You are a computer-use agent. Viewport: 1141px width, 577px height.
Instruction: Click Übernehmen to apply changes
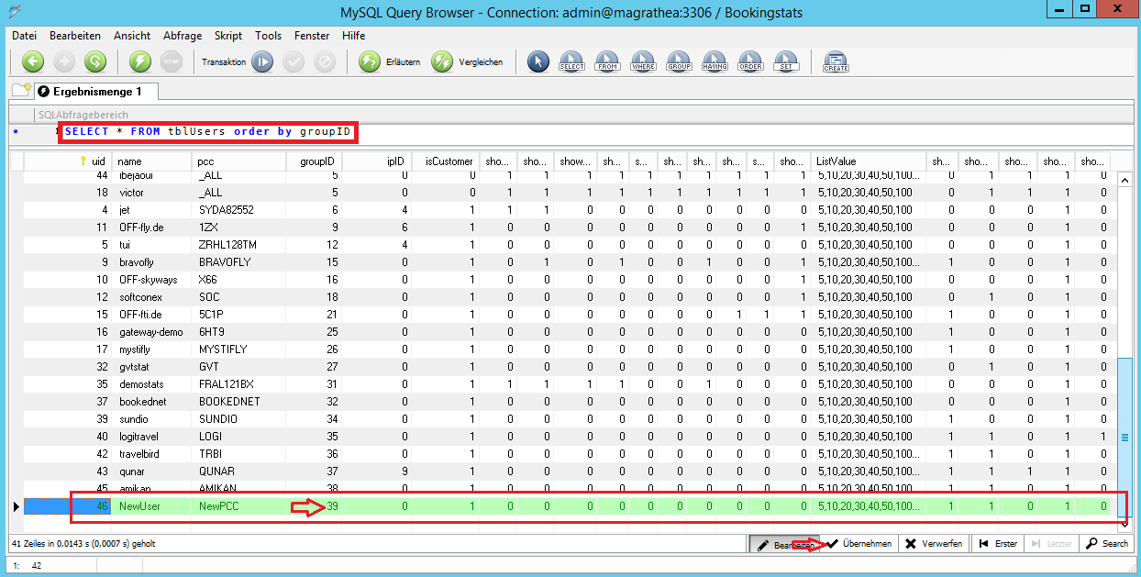point(859,544)
